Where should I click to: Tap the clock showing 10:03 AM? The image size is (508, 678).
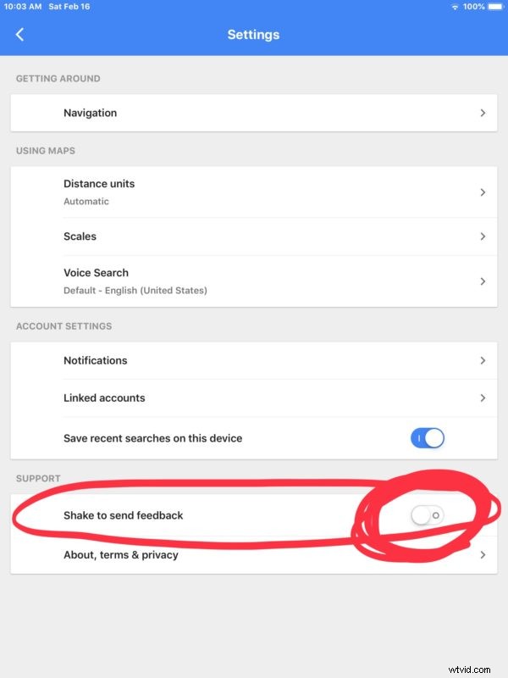[x=21, y=7]
